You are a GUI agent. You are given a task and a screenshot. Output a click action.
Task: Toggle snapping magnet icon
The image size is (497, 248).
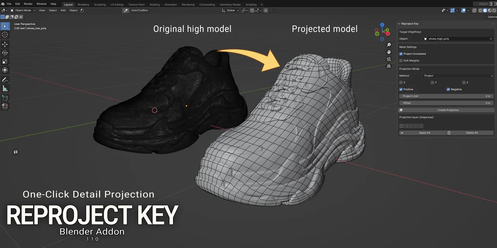click(252, 11)
